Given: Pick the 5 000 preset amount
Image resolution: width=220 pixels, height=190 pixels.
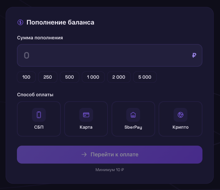Looking at the screenshot, I should pyautogui.click(x=145, y=77).
